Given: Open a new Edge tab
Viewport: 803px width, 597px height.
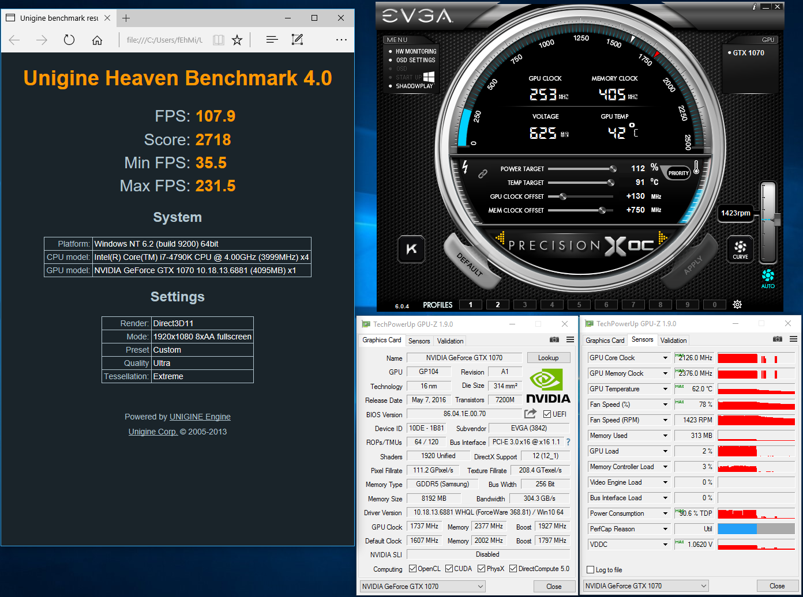Looking at the screenshot, I should tap(126, 18).
